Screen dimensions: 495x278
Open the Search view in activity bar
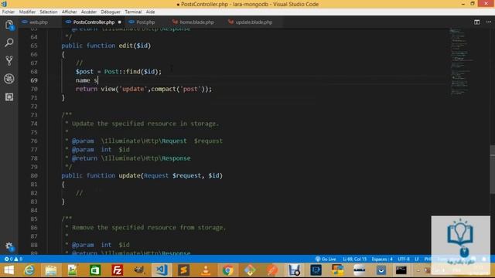coord(9,42)
